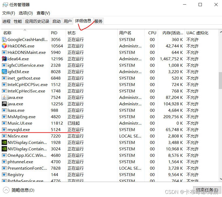222x197 pixels.
Task: Click the NVIDIA icon for PID 1928
Action: pyautogui.click(x=4, y=142)
